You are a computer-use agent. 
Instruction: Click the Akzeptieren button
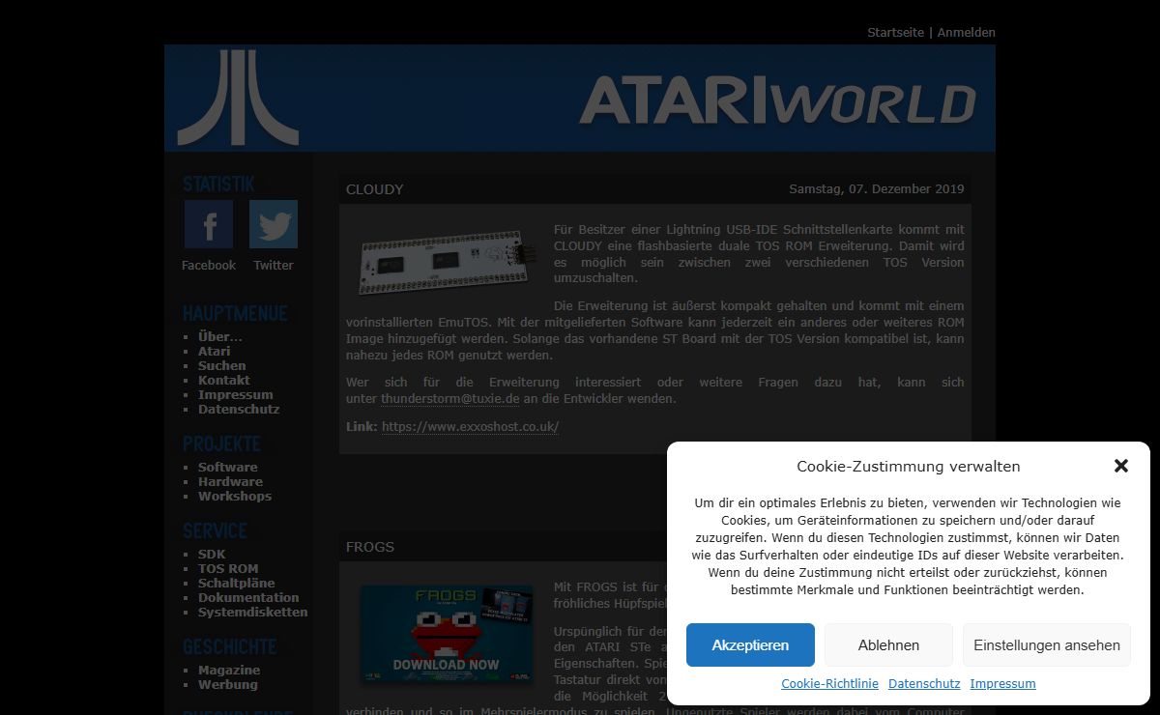(x=750, y=644)
